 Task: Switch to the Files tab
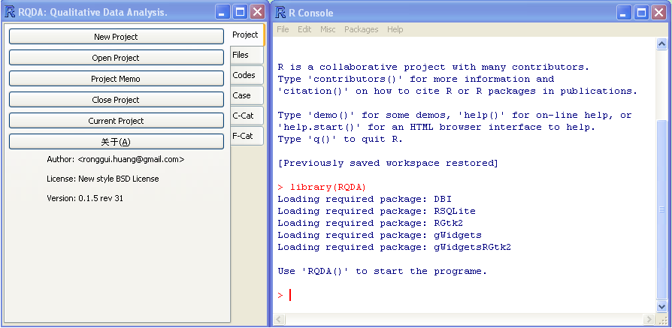(241, 56)
